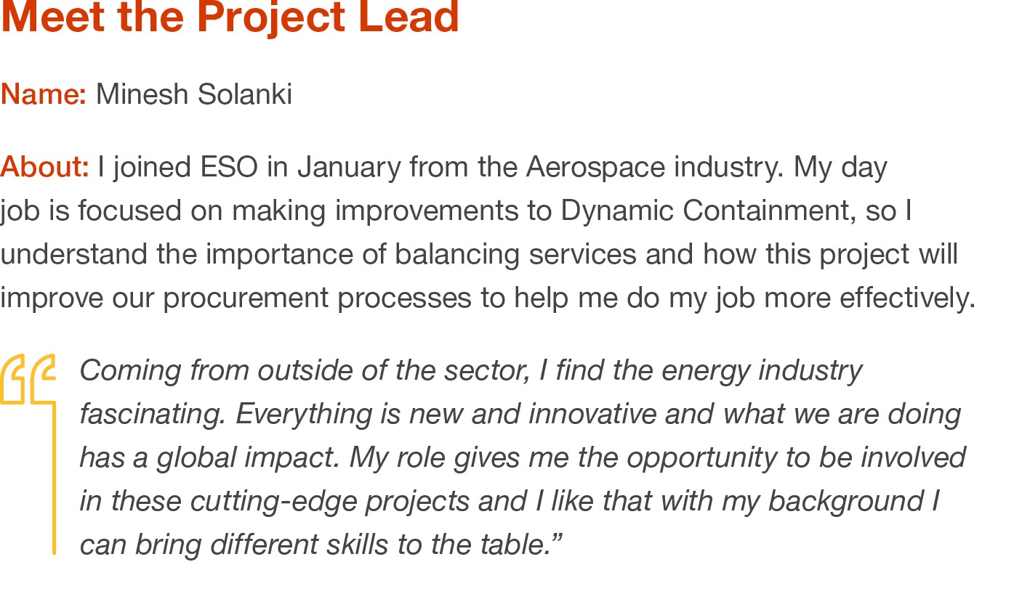Click the words "procurement processes"
The height and width of the screenshot is (607, 1022).
[x=317, y=298]
